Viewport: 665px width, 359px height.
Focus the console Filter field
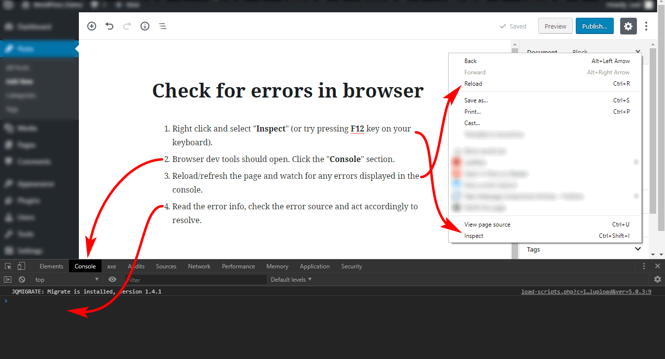point(195,279)
